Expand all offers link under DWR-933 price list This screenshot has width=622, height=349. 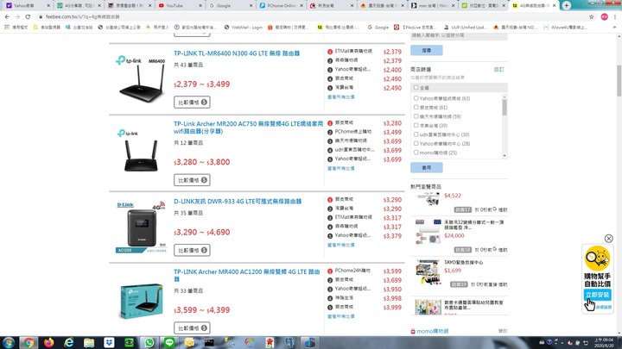tap(340, 245)
